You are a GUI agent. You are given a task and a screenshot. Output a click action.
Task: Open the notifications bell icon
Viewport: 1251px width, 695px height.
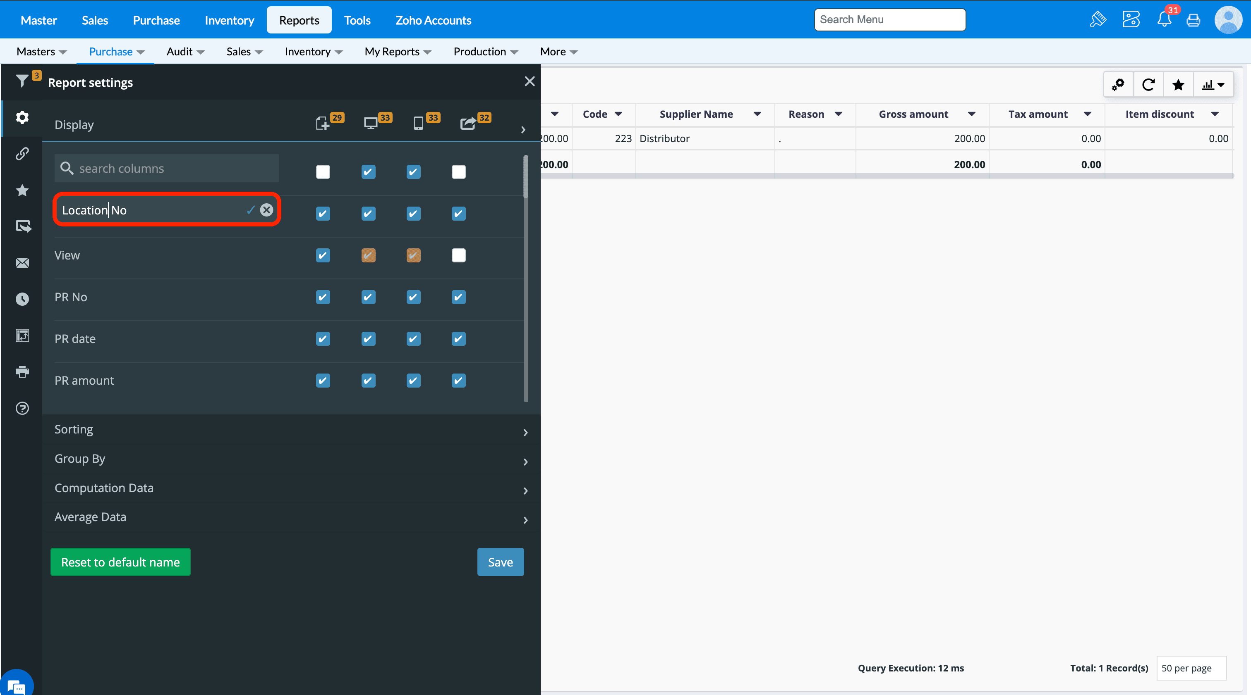tap(1164, 20)
